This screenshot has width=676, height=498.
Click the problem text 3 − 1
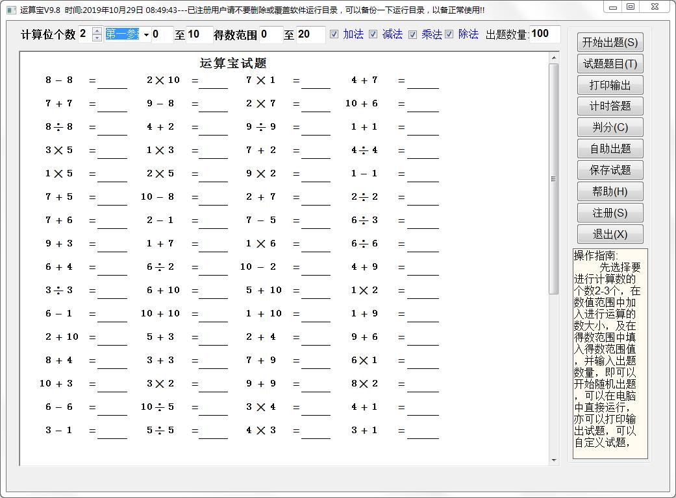click(58, 430)
